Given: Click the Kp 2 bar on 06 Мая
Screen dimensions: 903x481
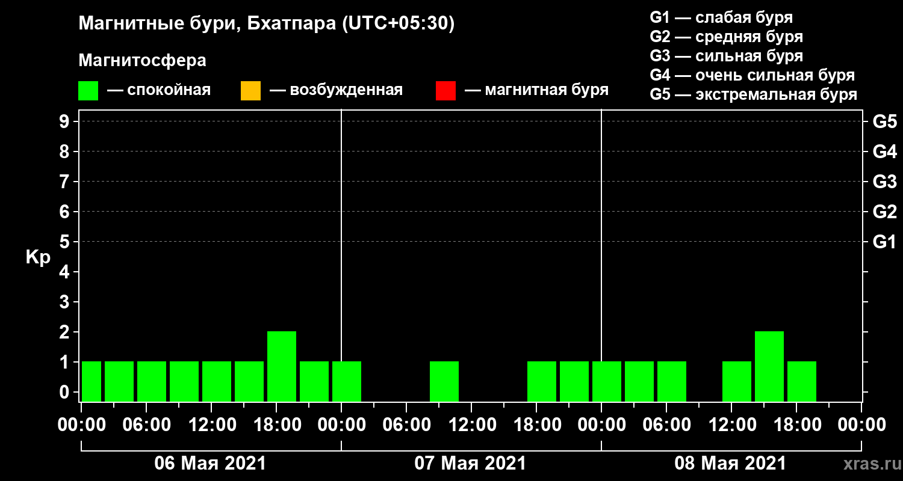Looking at the screenshot, I should [x=282, y=366].
